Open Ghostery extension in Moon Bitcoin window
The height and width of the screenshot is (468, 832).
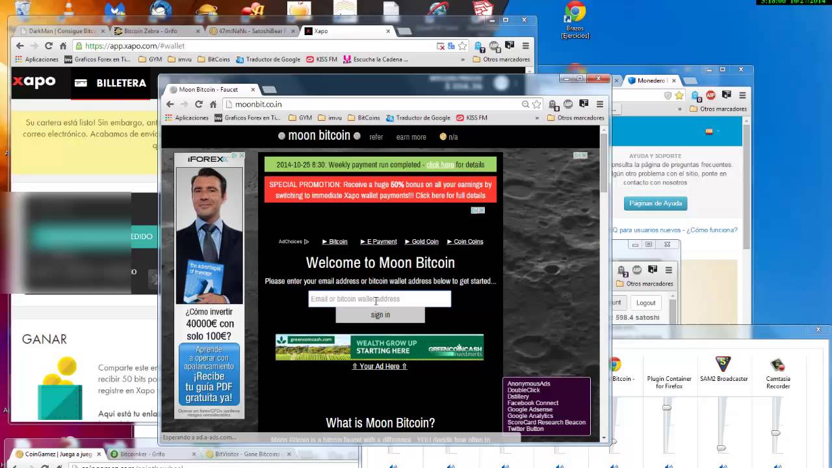(553, 104)
